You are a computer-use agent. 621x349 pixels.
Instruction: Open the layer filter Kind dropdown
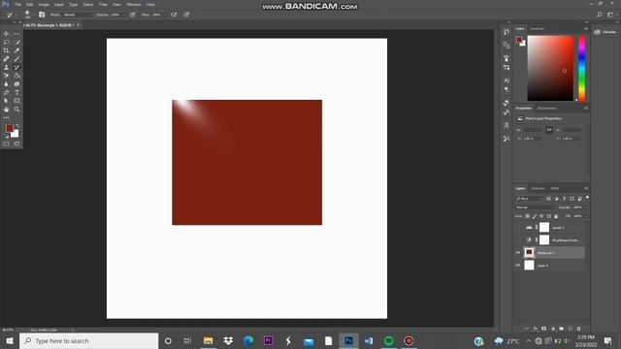click(x=529, y=198)
